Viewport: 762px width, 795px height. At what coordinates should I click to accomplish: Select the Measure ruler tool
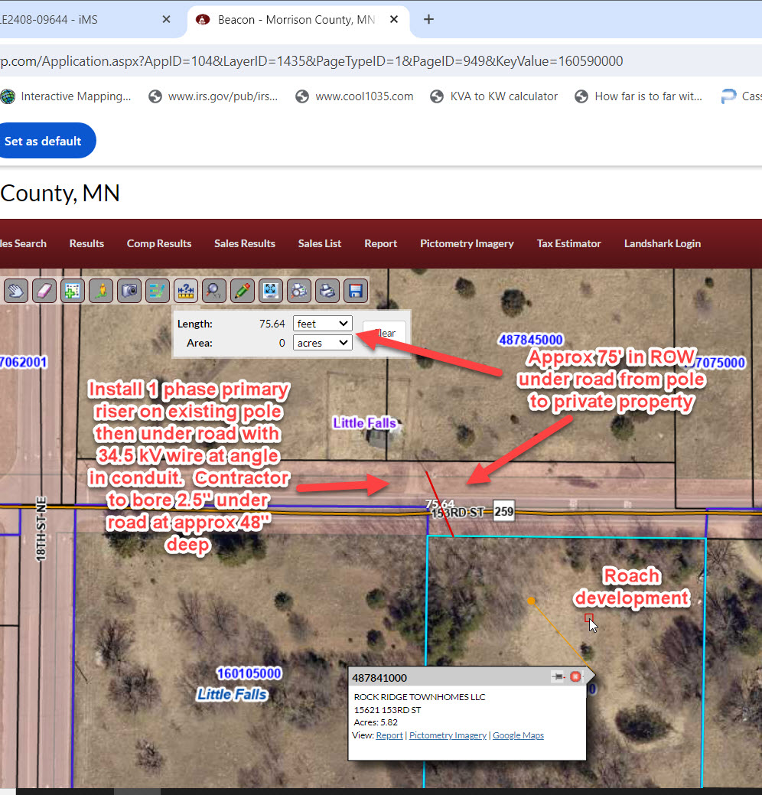[185, 291]
